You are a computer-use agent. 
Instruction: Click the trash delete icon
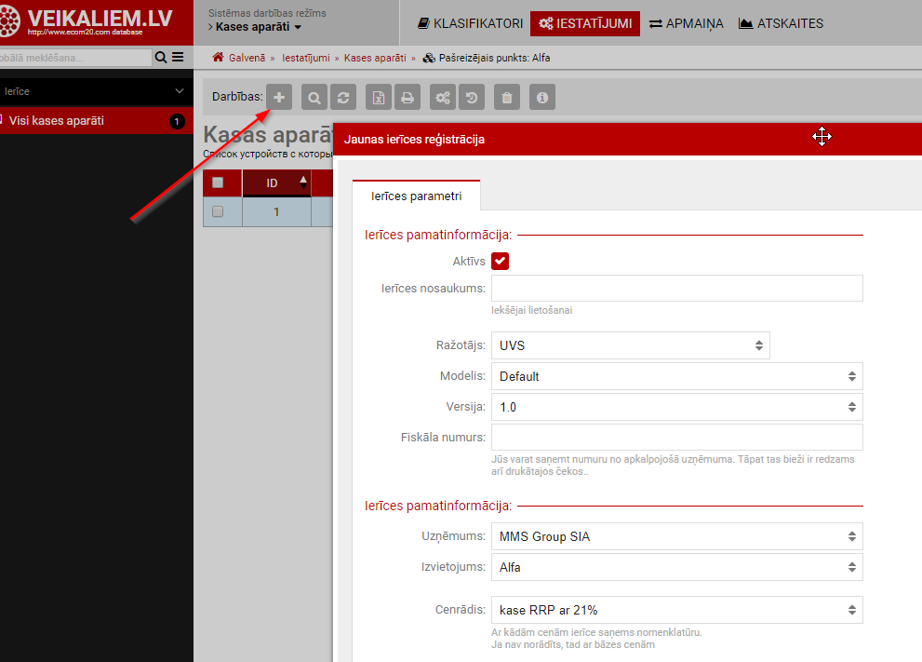click(506, 97)
